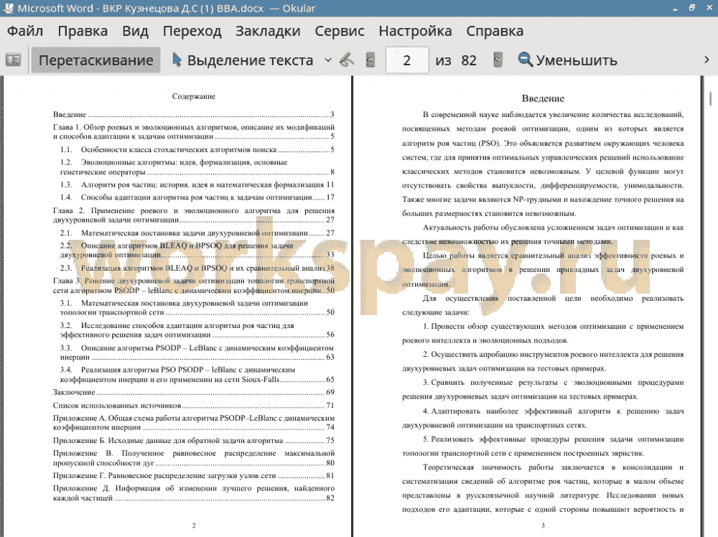Click paragraph starting "В современной науке"
The height and width of the screenshot is (537, 718).
(543, 164)
